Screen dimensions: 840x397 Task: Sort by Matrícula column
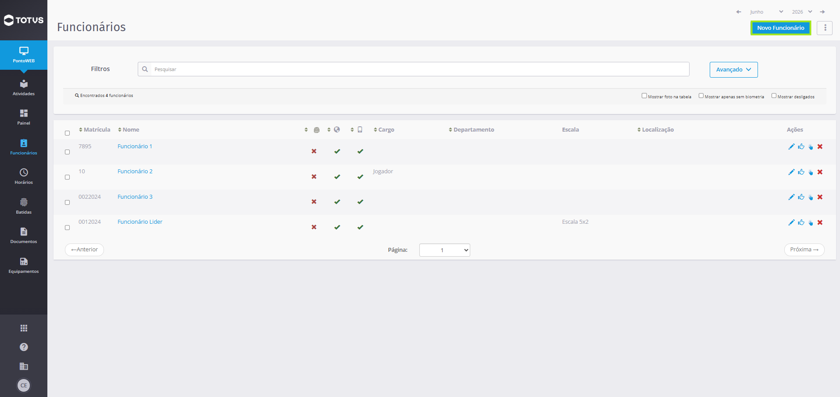point(95,130)
